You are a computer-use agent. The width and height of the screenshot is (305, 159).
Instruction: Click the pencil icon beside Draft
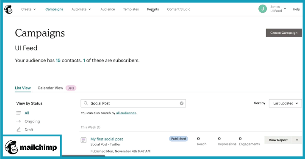click(x=19, y=129)
